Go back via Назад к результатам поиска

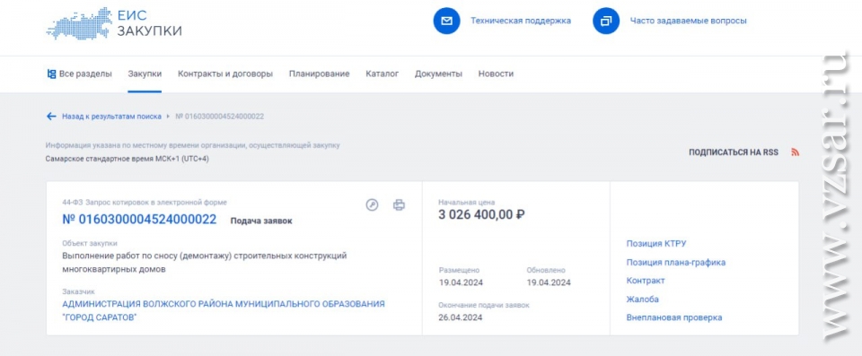click(111, 117)
